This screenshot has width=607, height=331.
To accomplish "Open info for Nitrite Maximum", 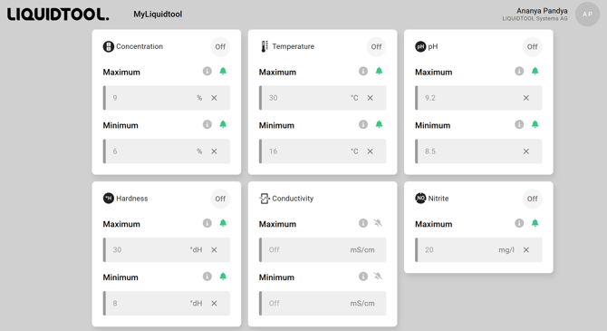I will (x=519, y=223).
